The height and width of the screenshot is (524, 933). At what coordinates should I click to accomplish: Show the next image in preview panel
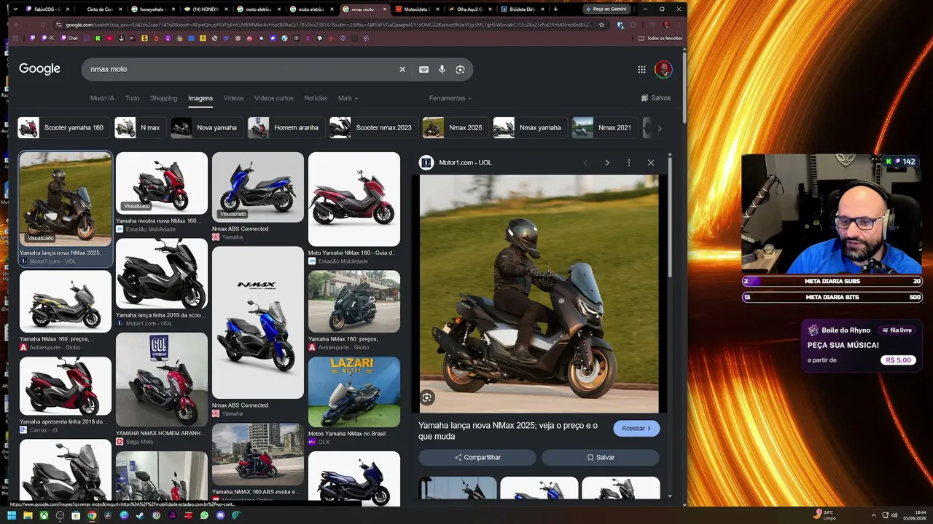(606, 163)
